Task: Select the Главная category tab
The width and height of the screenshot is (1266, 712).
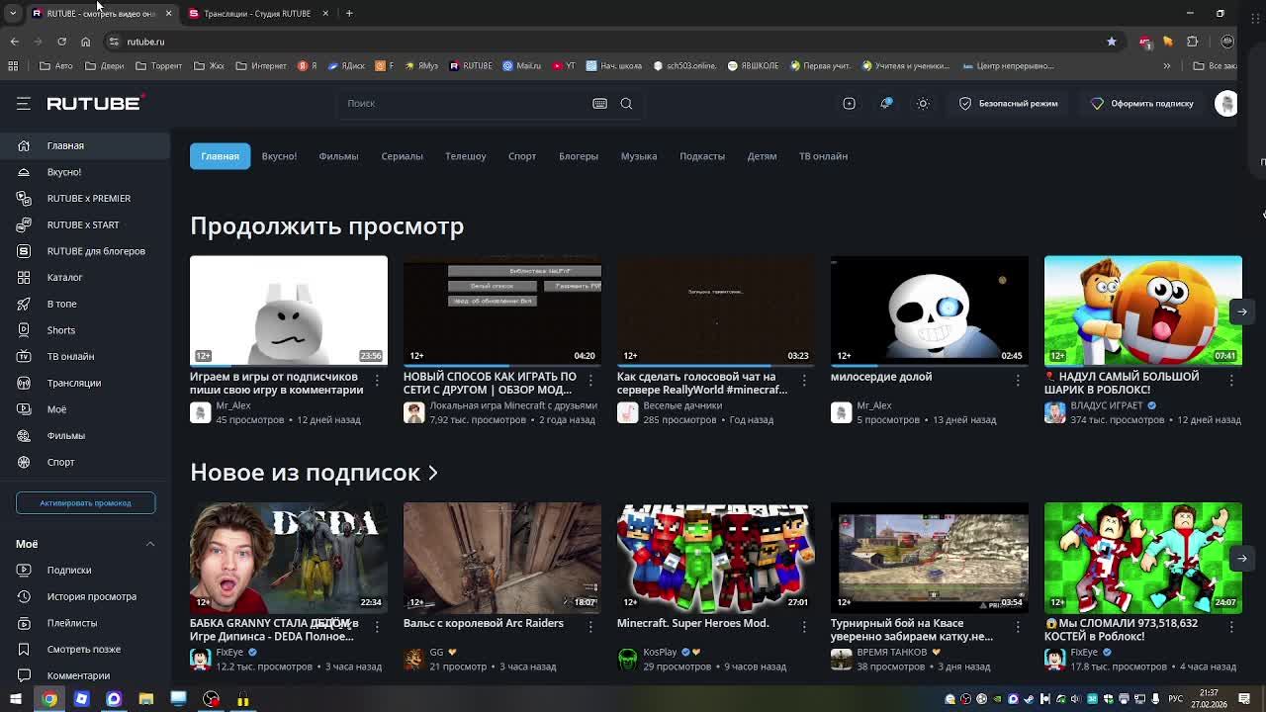Action: pyautogui.click(x=220, y=156)
